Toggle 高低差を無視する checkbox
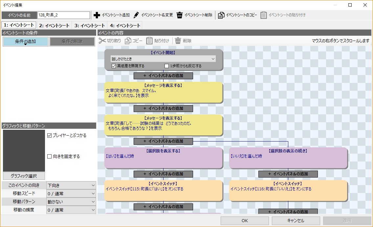Screen dimensions: 373x227 tap(114, 66)
